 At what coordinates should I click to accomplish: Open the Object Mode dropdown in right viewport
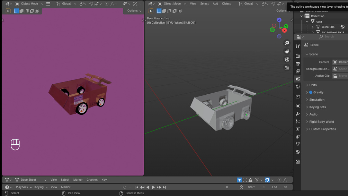tap(172, 3)
